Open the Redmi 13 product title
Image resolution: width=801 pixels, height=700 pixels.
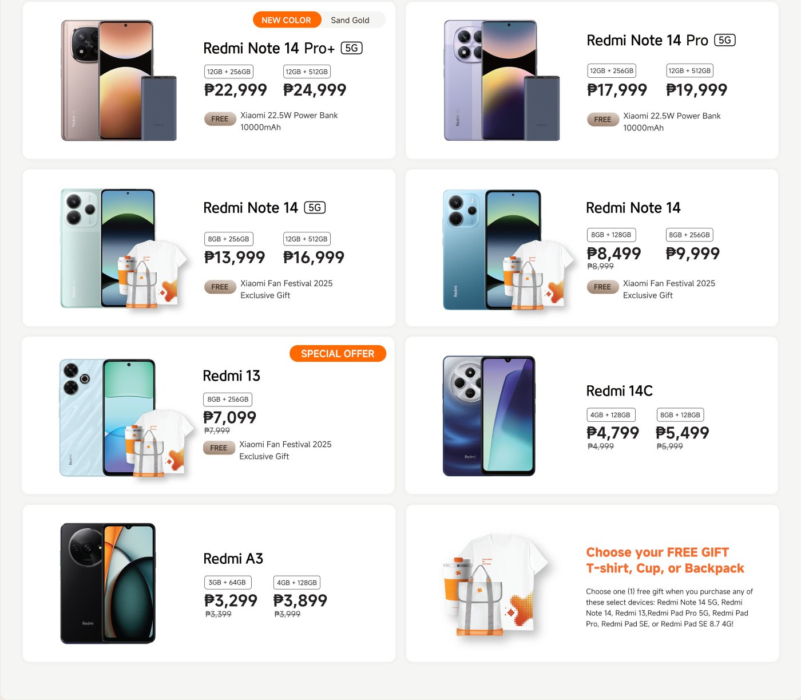coord(232,376)
